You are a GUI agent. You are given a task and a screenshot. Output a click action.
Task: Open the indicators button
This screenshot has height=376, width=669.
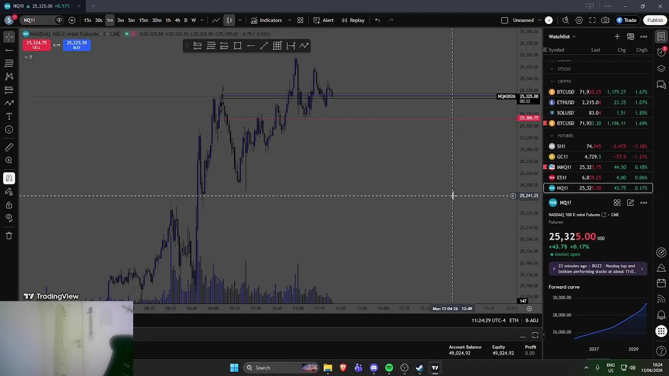(x=266, y=20)
